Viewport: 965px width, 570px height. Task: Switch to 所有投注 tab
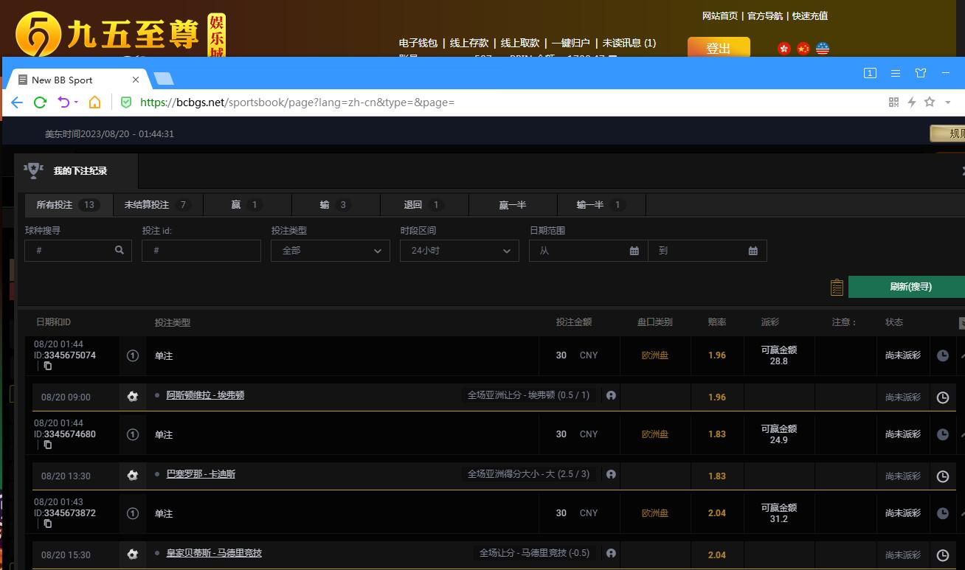[68, 205]
